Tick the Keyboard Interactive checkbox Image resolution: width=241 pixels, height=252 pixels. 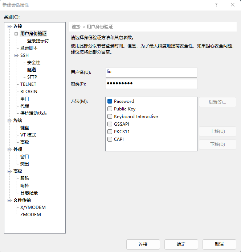(110, 116)
